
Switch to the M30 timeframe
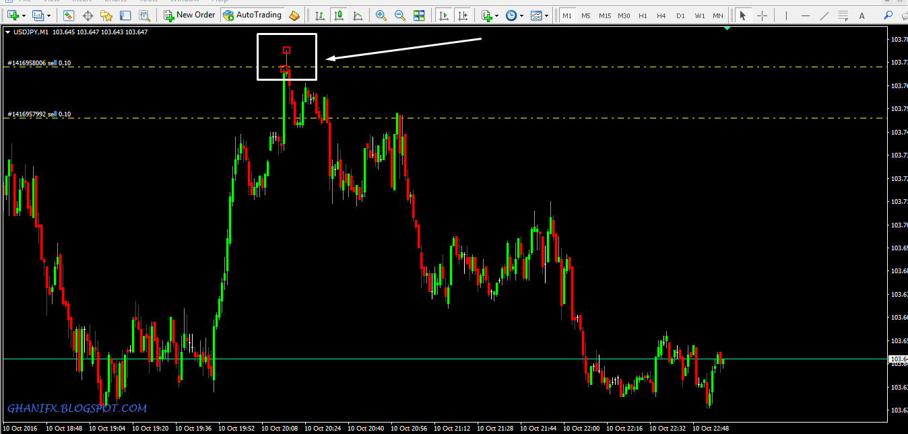click(624, 15)
